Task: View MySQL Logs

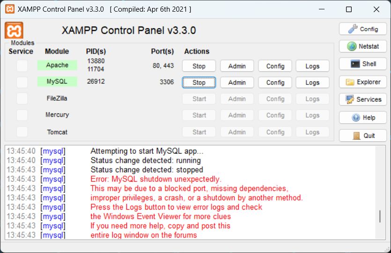Action: click(x=312, y=83)
